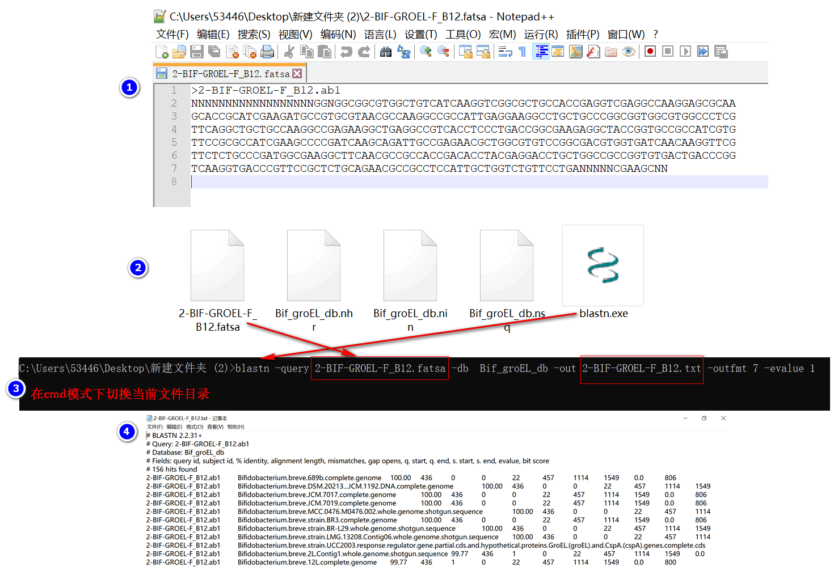Toggle word wrap toolbar icon

tap(506, 52)
